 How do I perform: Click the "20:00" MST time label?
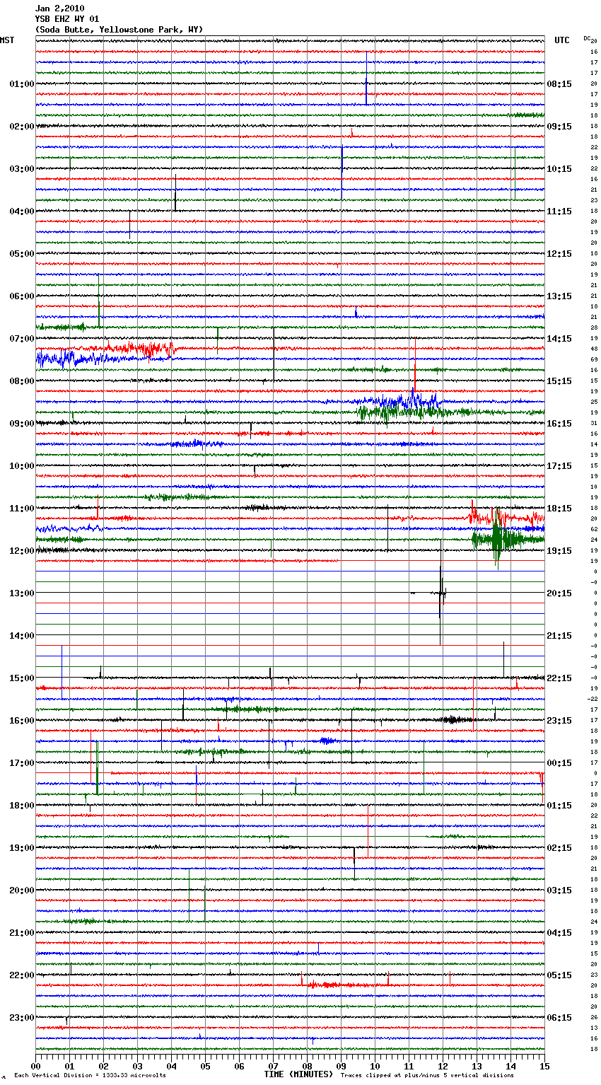click(x=22, y=890)
